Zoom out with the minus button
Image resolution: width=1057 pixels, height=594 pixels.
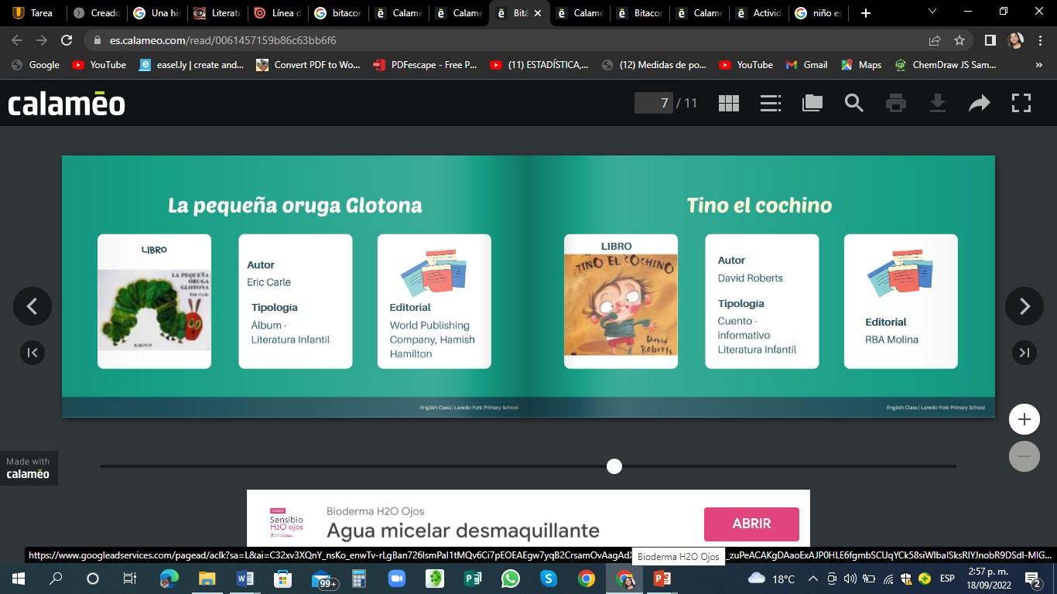point(1025,456)
